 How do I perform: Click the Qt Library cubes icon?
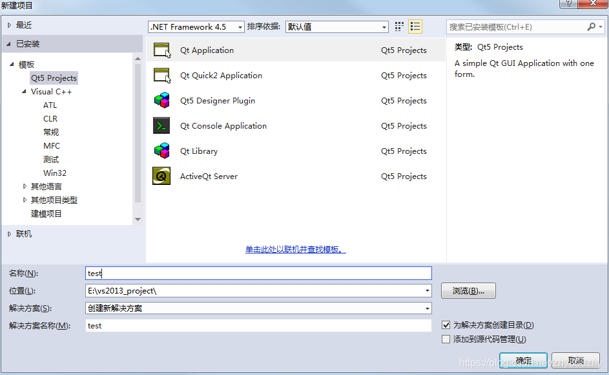tap(162, 151)
